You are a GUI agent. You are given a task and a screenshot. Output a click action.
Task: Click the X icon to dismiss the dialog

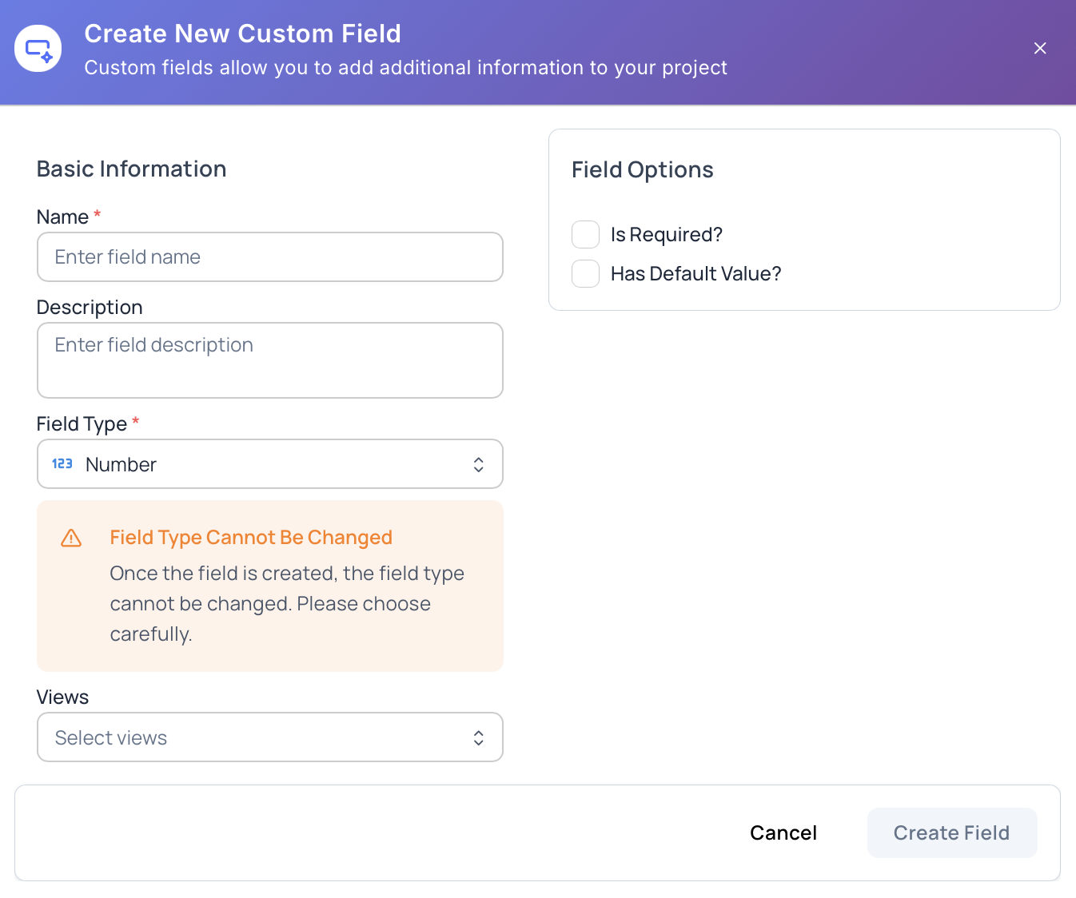pos(1040,48)
